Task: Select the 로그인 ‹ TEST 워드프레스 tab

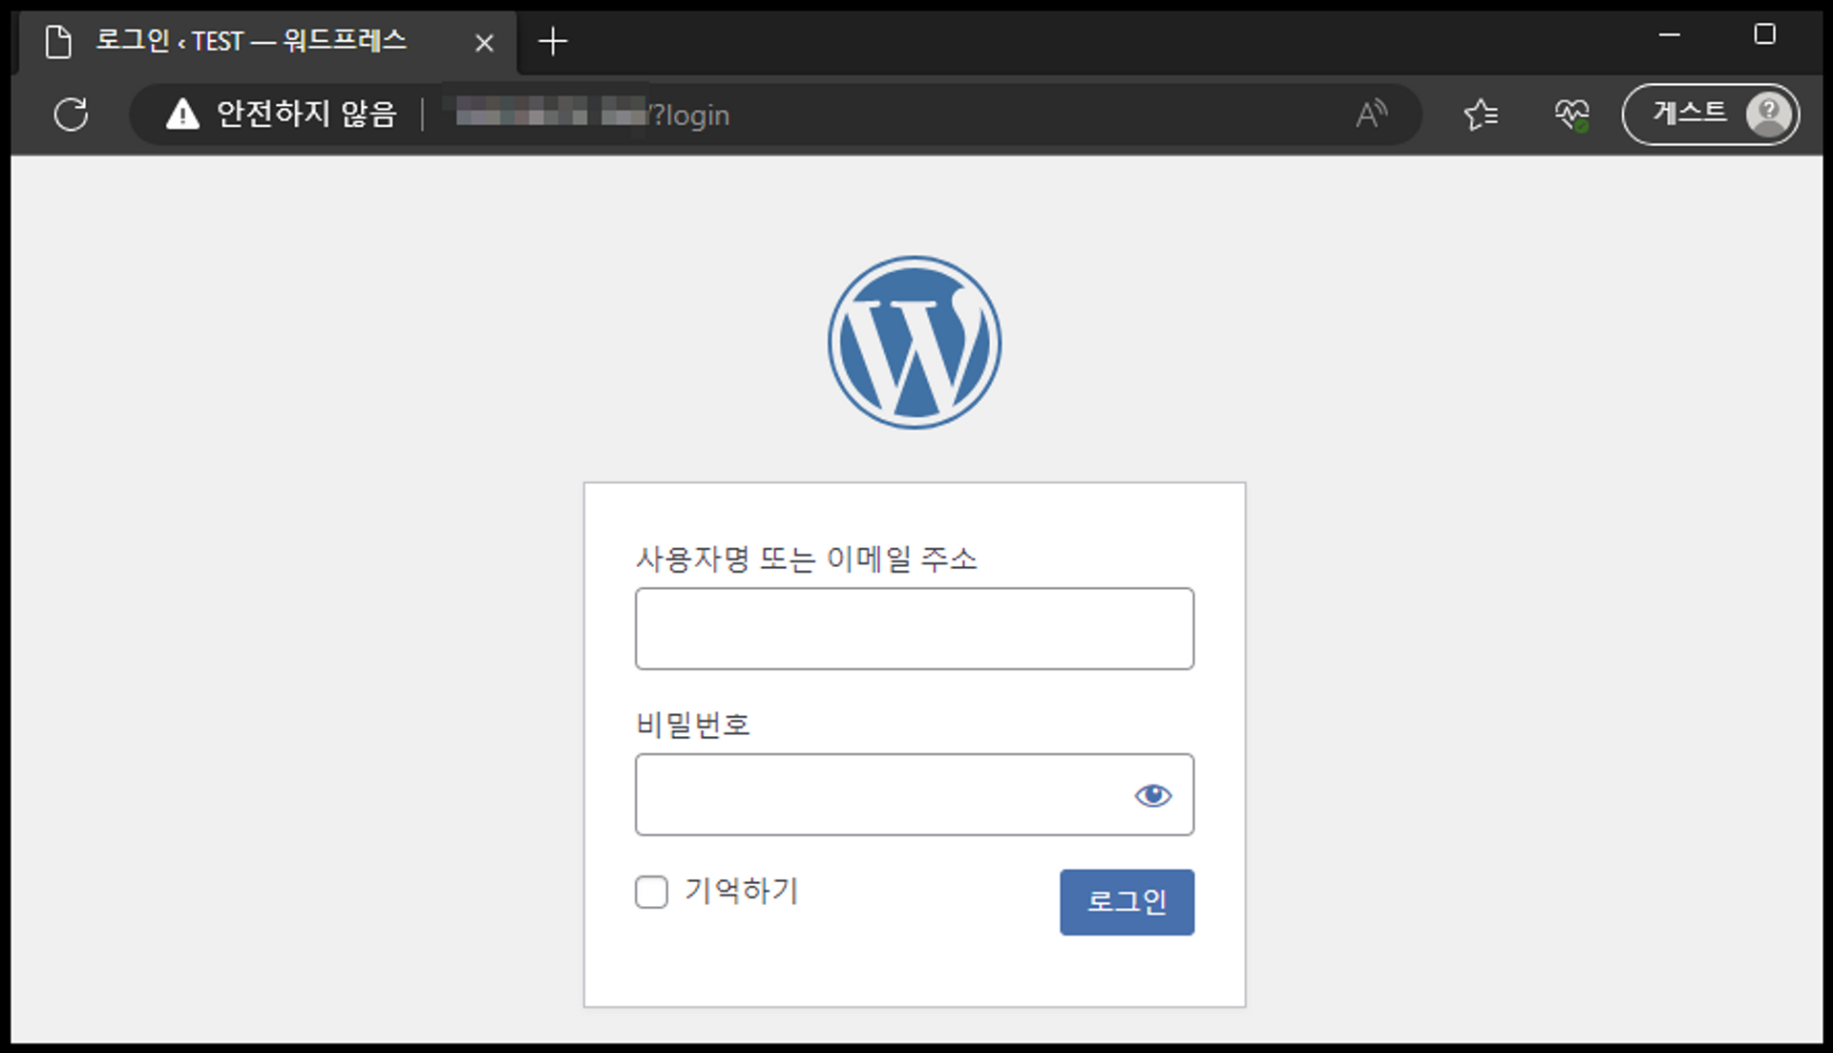Action: pyautogui.click(x=251, y=41)
